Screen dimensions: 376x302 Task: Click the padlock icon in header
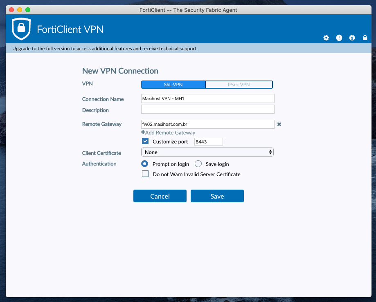[x=365, y=38]
